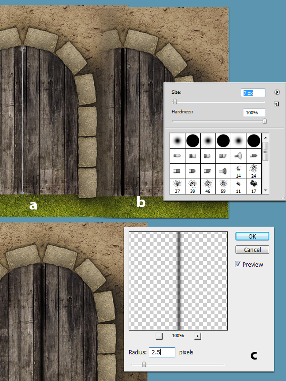286x381 pixels.
Task: Choose the spatter brush preset labeled 39
Action: point(193,186)
